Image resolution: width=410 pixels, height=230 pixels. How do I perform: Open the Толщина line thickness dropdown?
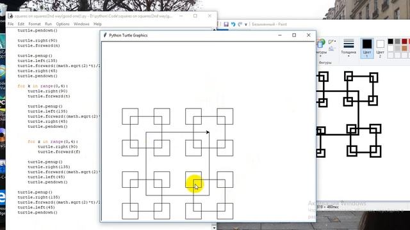point(348,48)
